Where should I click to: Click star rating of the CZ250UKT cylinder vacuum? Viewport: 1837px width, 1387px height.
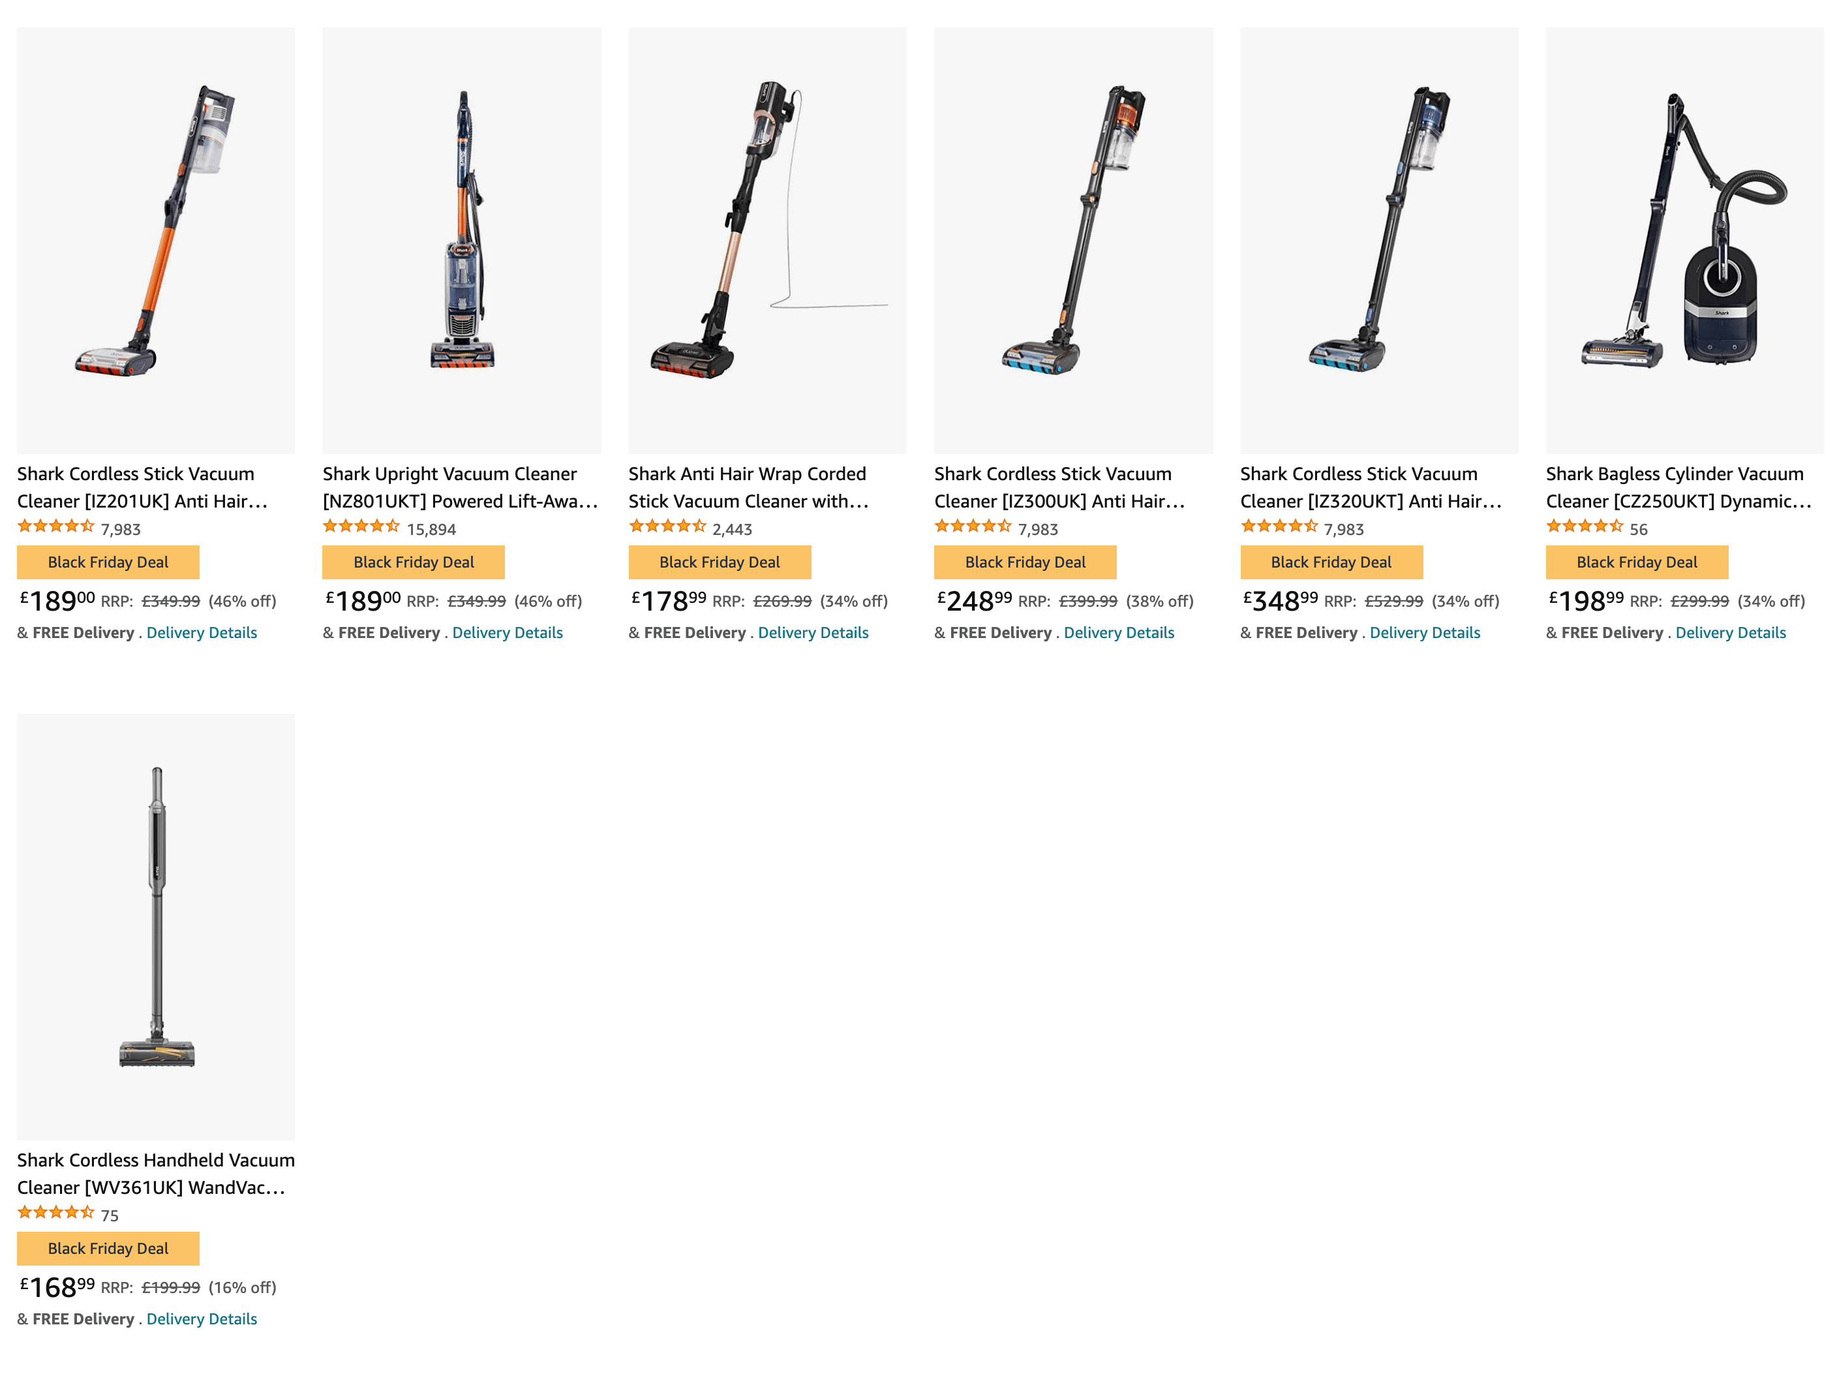pyautogui.click(x=1584, y=526)
